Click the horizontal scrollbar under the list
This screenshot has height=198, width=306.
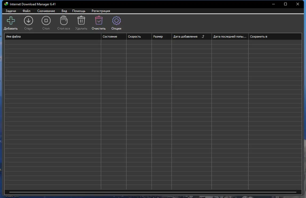click(x=153, y=192)
